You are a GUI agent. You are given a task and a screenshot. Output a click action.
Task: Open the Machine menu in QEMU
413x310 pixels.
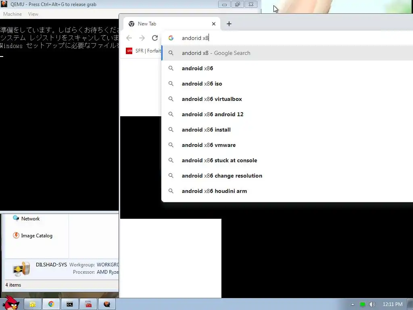point(13,14)
